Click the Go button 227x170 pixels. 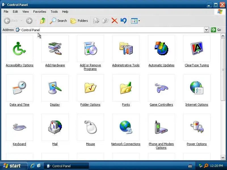tap(216, 30)
